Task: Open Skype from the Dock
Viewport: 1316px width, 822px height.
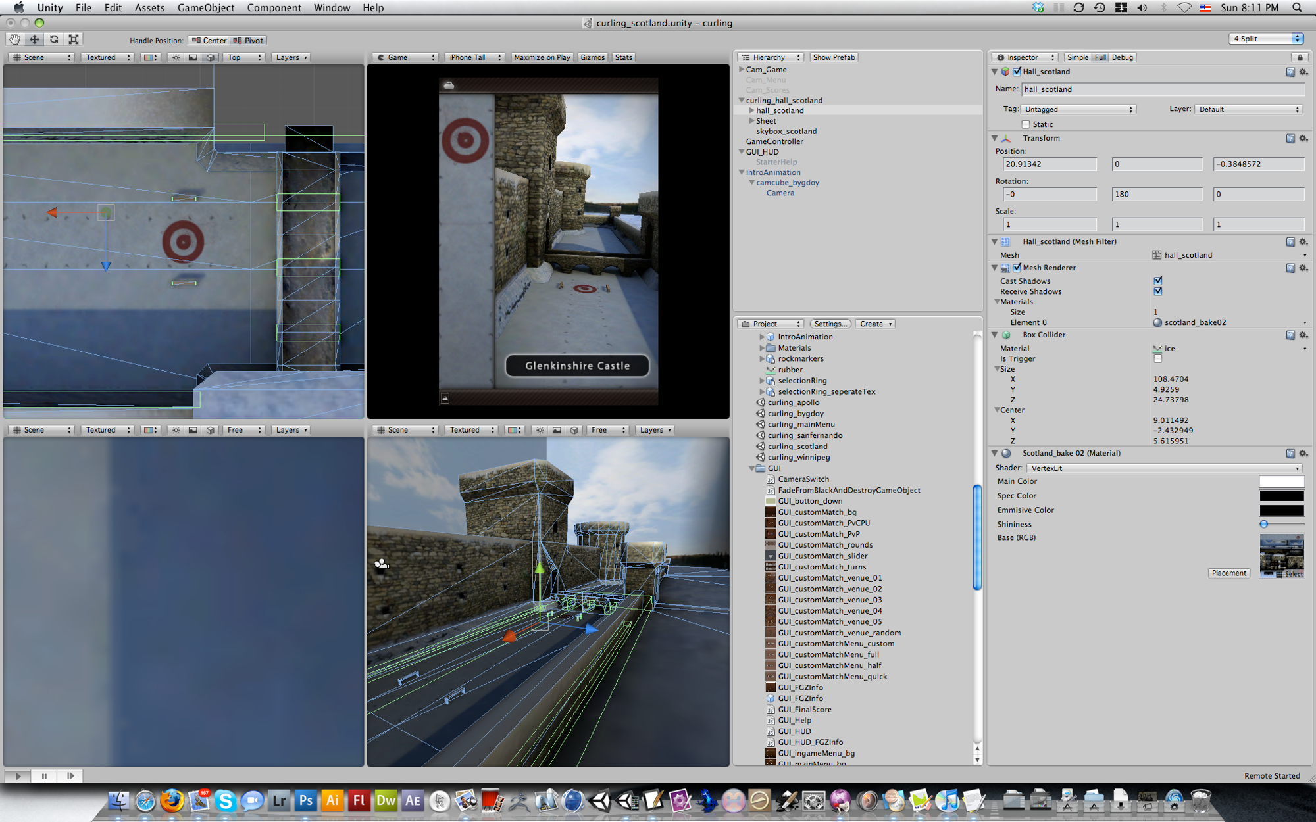Action: click(x=225, y=800)
